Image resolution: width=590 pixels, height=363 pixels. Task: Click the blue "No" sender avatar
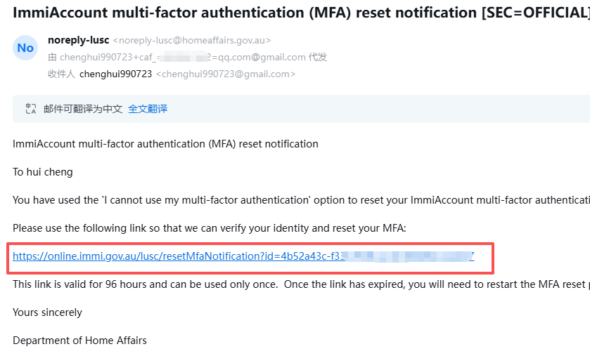[25, 48]
